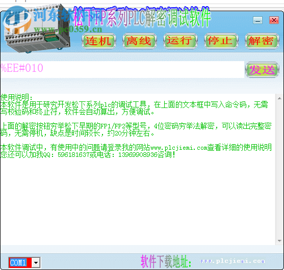
Task: Click the phone number 13969908936 text
Action: 138,155
